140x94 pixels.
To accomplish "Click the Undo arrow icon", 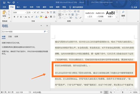I will pyautogui.click(x=9, y=3).
